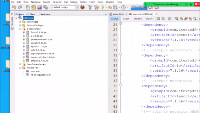Open the Team menu
The width and height of the screenshot is (200, 113).
coord(92,2)
